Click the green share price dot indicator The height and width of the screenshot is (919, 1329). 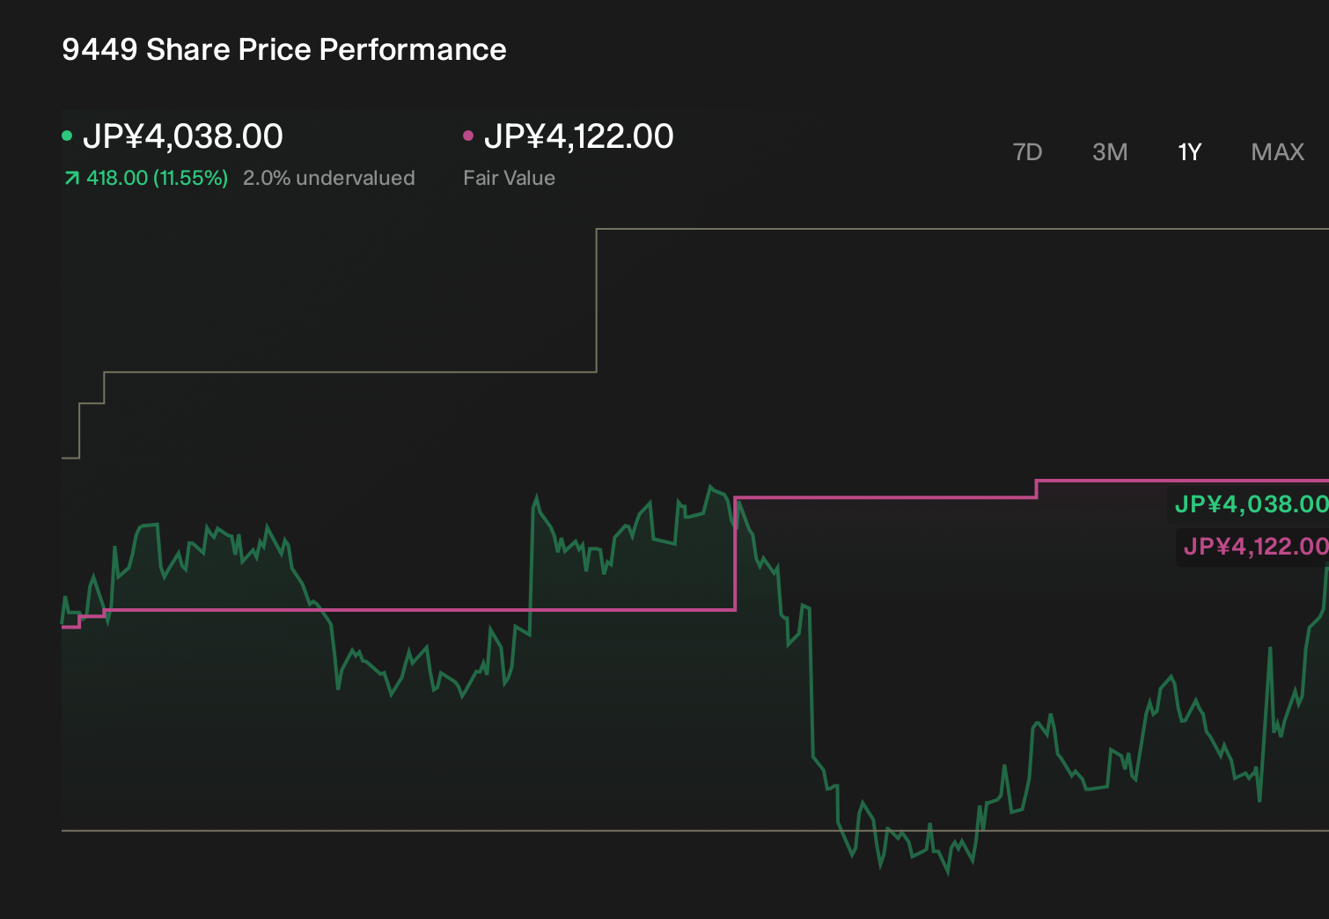tap(67, 136)
